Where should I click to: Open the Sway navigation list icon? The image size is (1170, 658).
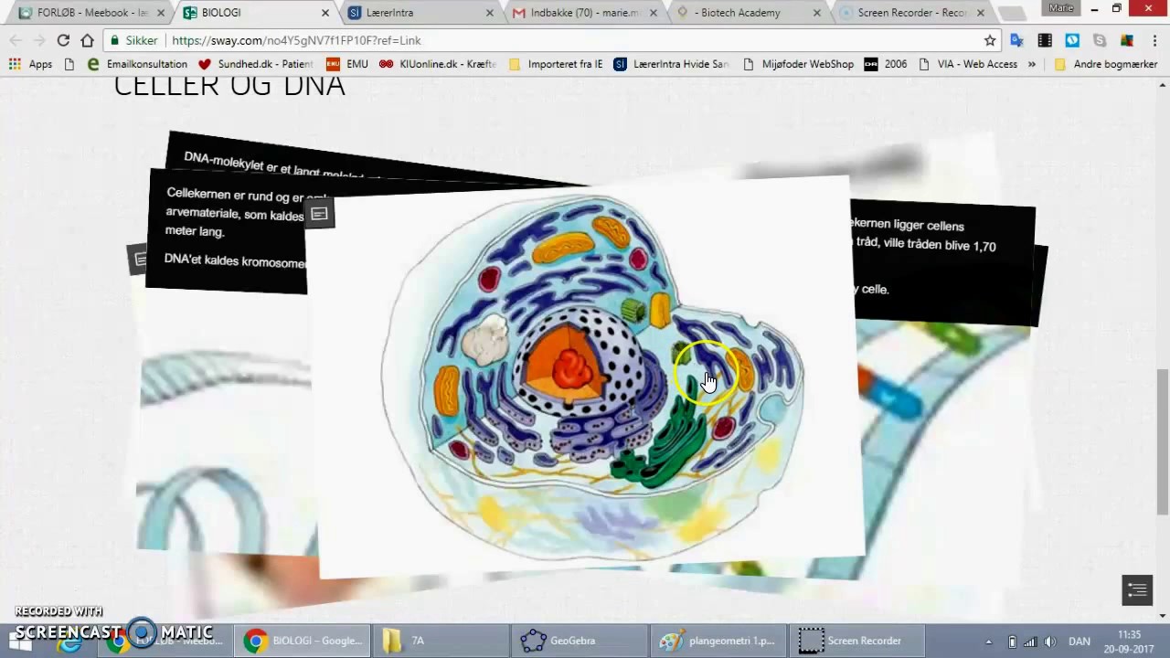click(1137, 589)
